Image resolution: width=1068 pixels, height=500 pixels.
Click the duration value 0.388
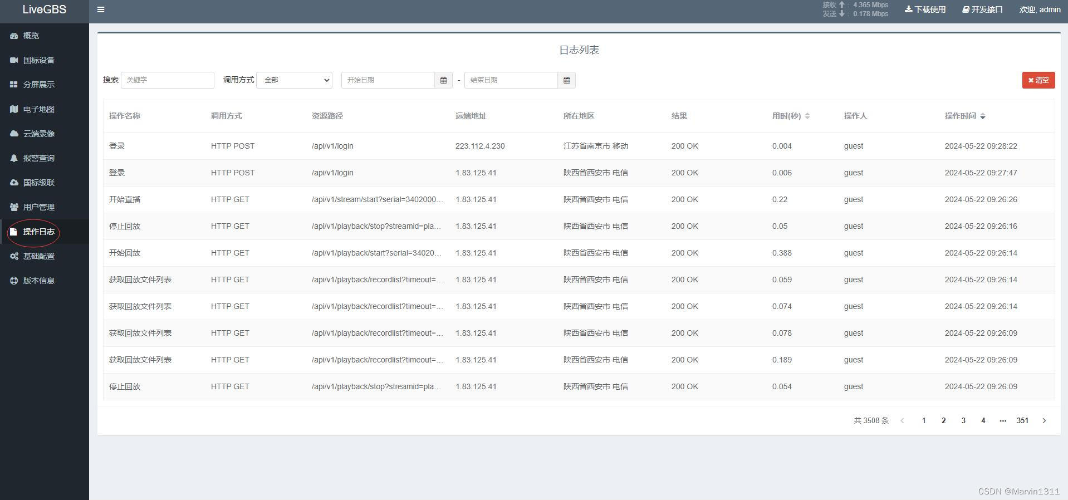(782, 253)
